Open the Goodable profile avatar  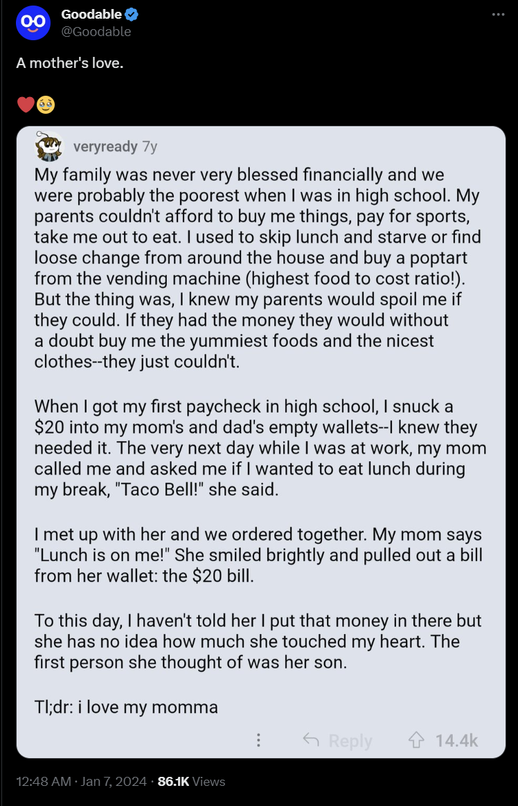pyautogui.click(x=33, y=23)
